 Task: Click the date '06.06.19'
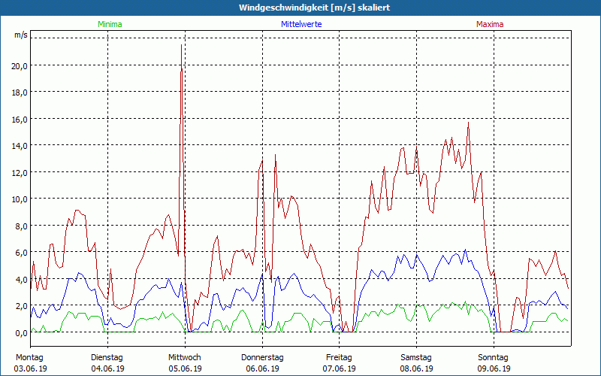(262, 368)
